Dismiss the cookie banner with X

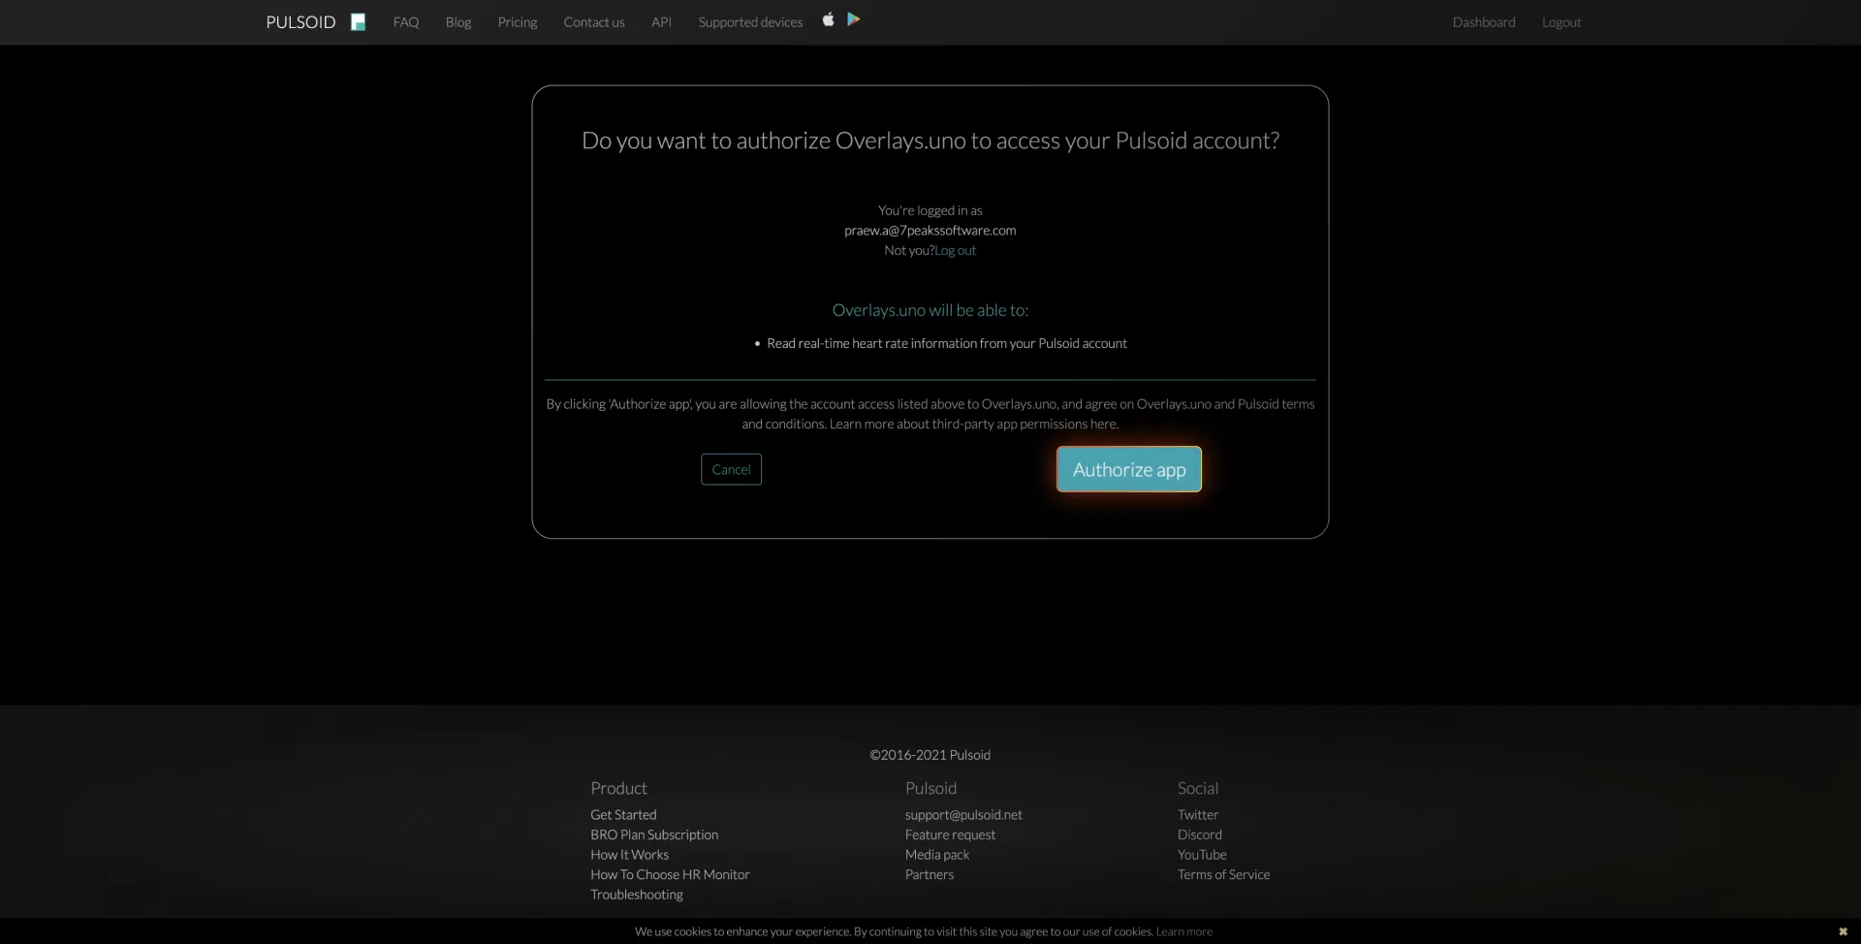(1843, 931)
